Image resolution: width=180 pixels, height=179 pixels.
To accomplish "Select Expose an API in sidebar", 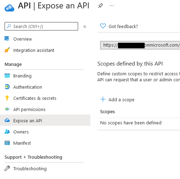I will [x=45, y=121].
